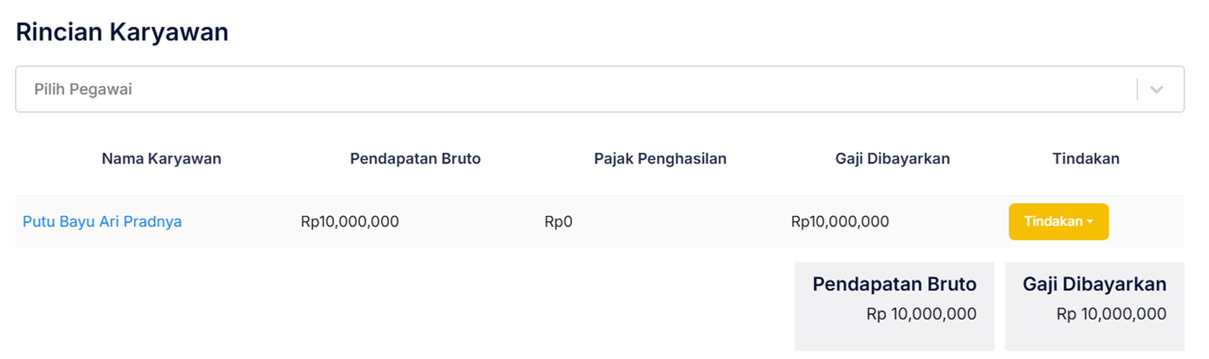This screenshot has width=1209, height=359.
Task: Click the Rp0 tax amount
Action: pyautogui.click(x=559, y=221)
